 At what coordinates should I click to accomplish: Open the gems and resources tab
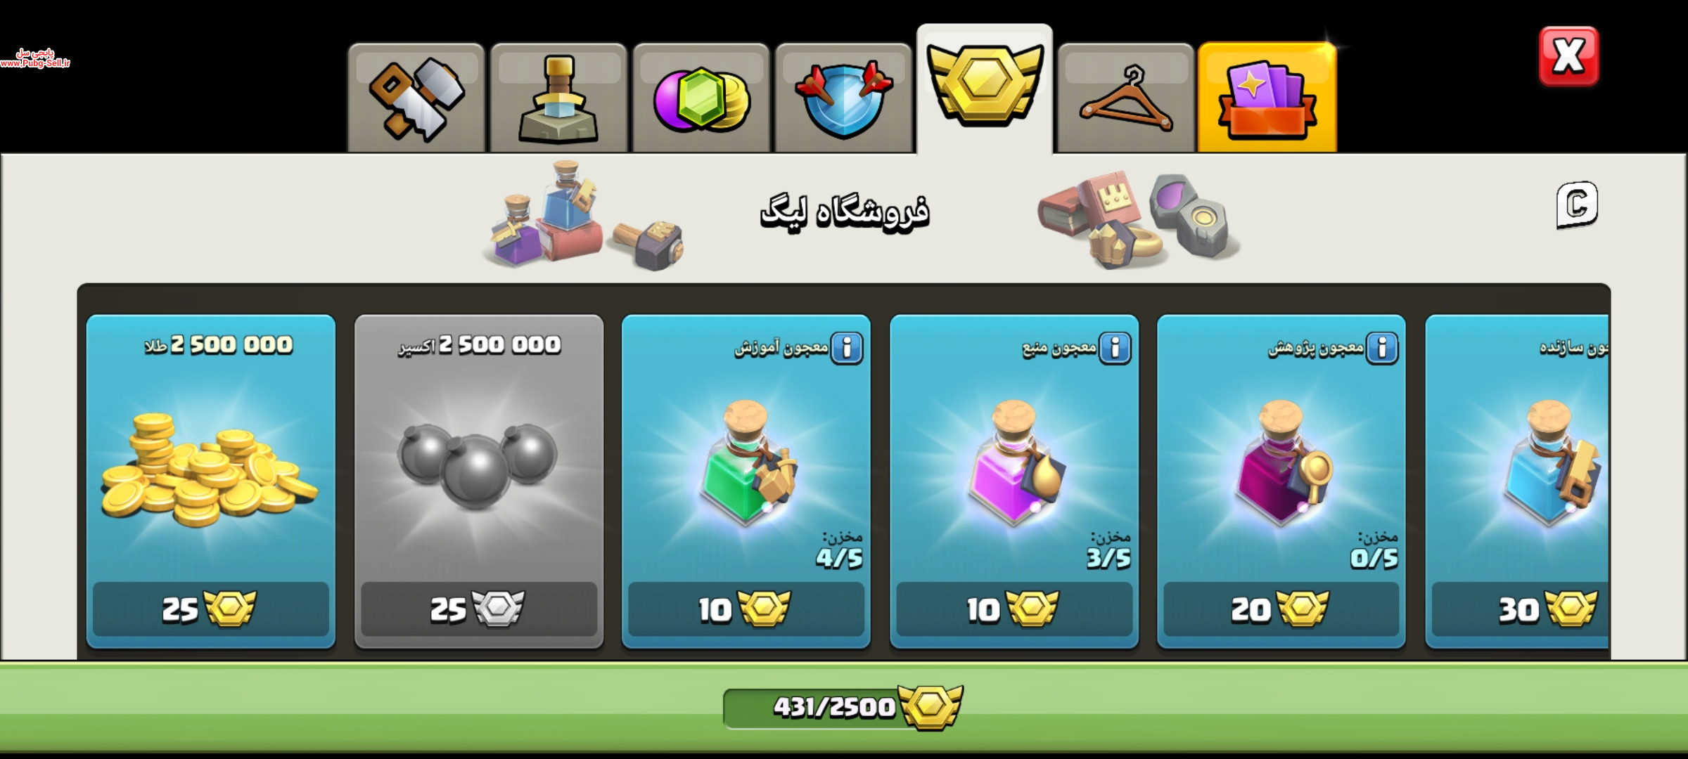701,98
